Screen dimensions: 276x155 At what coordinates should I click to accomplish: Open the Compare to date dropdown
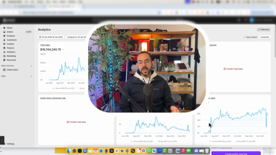[x=76, y=37]
